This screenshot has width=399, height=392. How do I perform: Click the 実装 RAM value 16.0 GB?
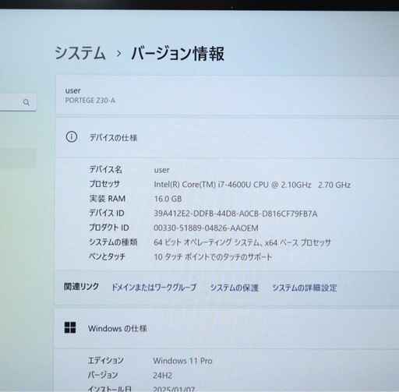point(168,199)
